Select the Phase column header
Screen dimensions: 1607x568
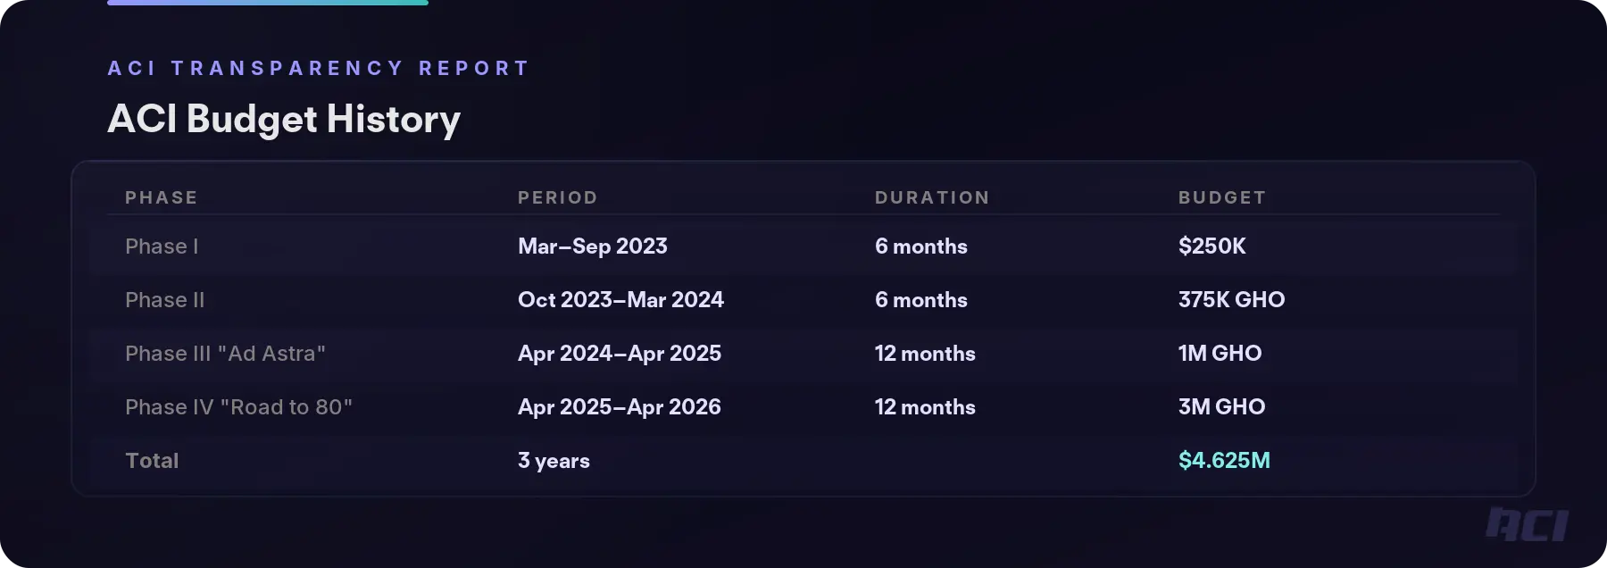162,197
